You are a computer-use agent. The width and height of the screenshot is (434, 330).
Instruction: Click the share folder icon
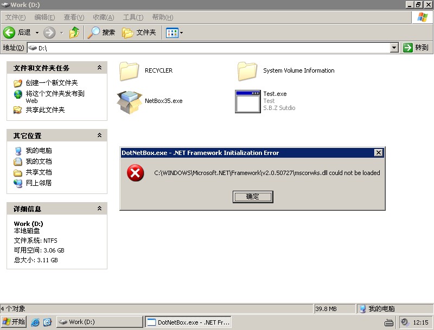click(18, 110)
